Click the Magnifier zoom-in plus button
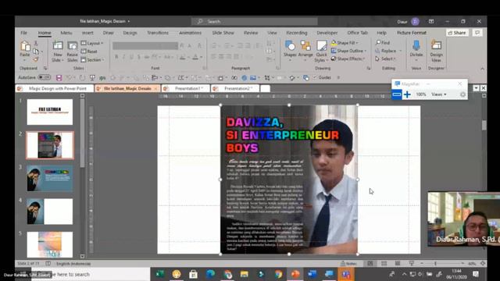500x281 pixels. pos(407,94)
